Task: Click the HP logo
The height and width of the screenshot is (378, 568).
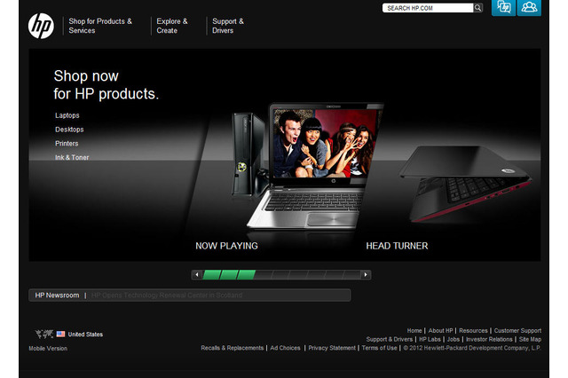Action: [x=41, y=26]
